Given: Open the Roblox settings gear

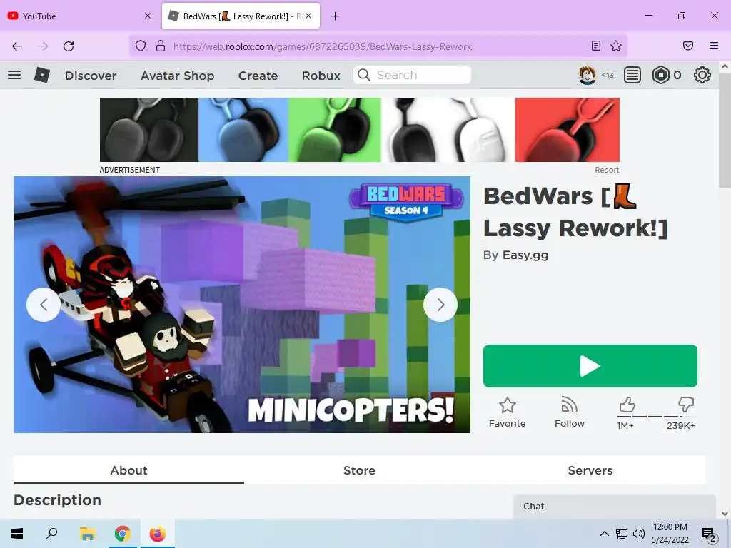Looking at the screenshot, I should [x=702, y=75].
